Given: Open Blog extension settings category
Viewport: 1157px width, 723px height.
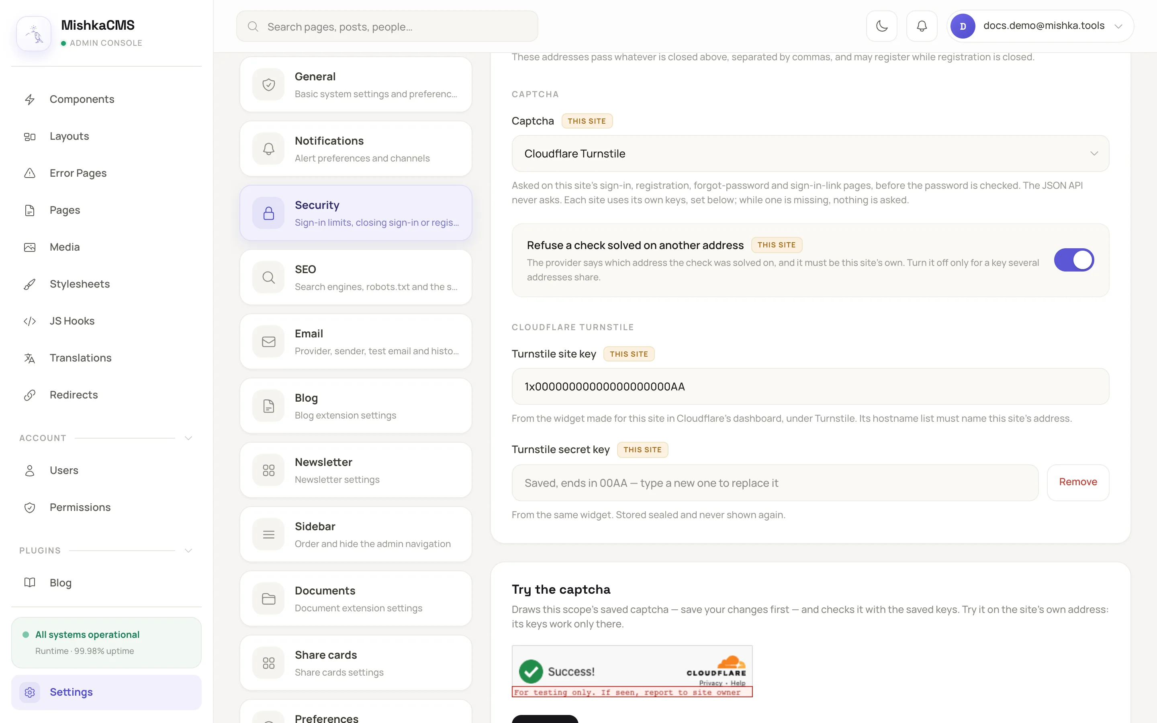Looking at the screenshot, I should pyautogui.click(x=356, y=406).
